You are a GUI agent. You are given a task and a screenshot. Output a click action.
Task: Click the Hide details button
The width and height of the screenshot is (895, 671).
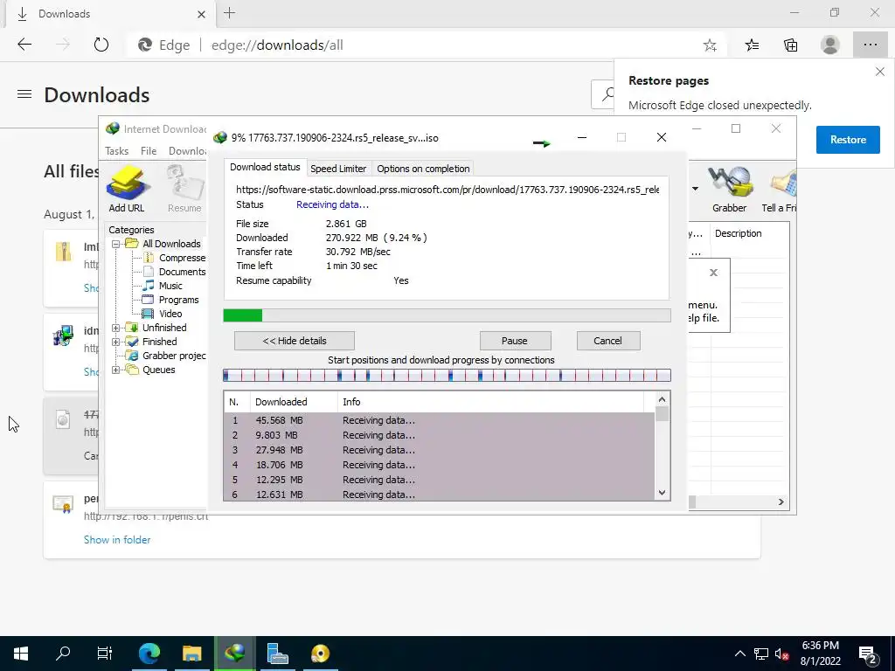pyautogui.click(x=295, y=341)
